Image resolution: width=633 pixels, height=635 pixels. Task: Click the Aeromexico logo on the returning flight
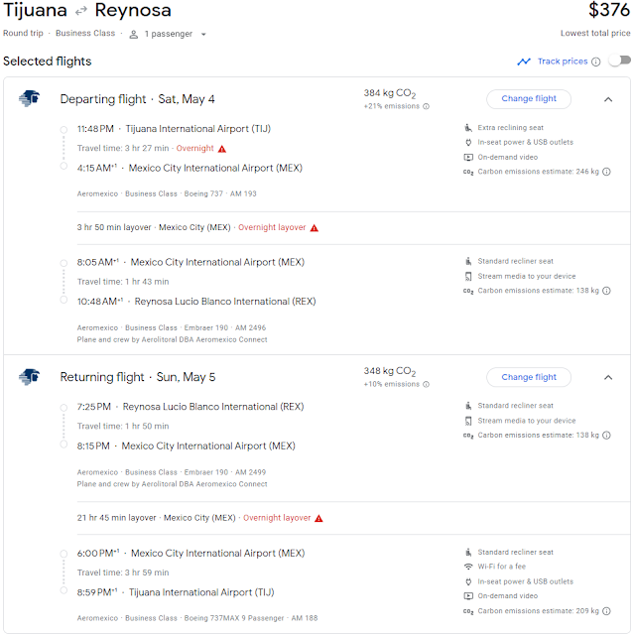pos(29,377)
